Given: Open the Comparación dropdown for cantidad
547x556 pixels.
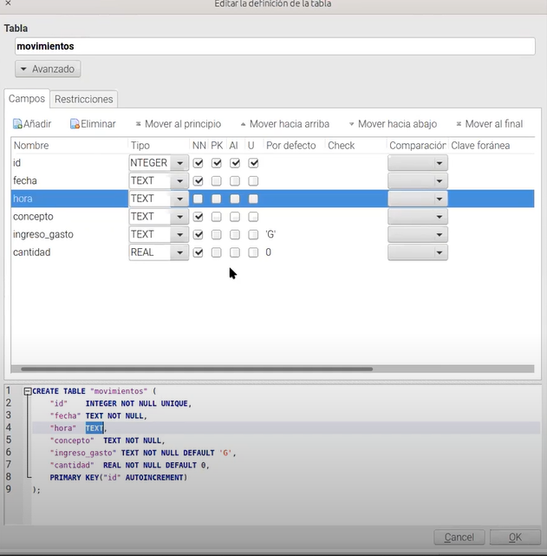Looking at the screenshot, I should pyautogui.click(x=418, y=252).
